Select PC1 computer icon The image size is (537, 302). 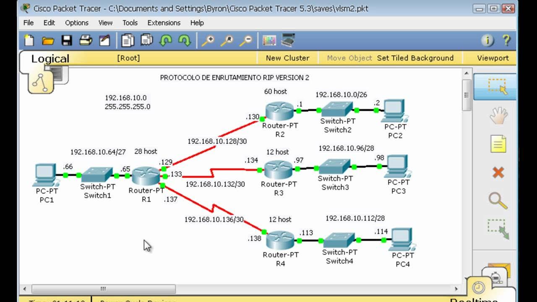(46, 175)
